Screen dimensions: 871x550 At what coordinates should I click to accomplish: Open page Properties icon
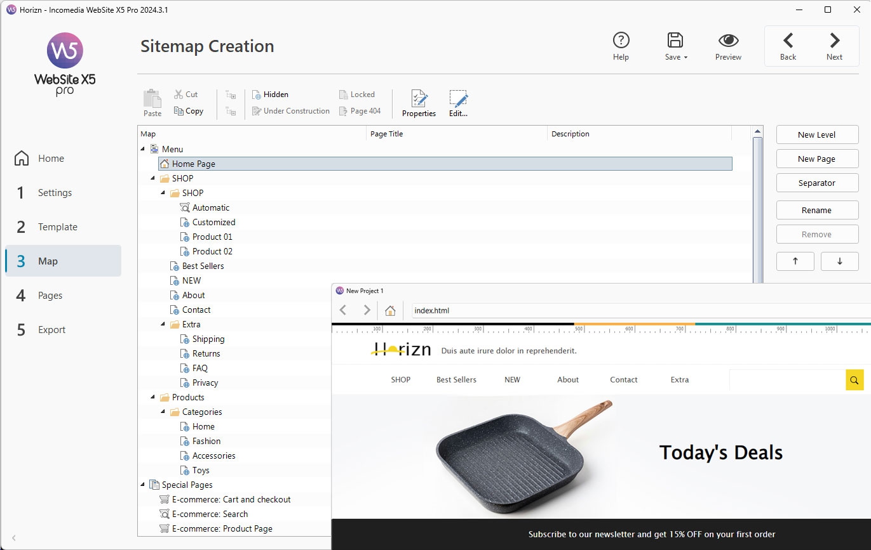pyautogui.click(x=419, y=99)
